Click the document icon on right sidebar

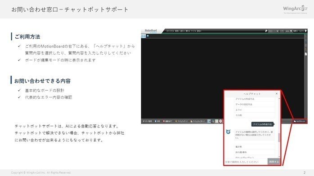pyautogui.click(x=306, y=54)
